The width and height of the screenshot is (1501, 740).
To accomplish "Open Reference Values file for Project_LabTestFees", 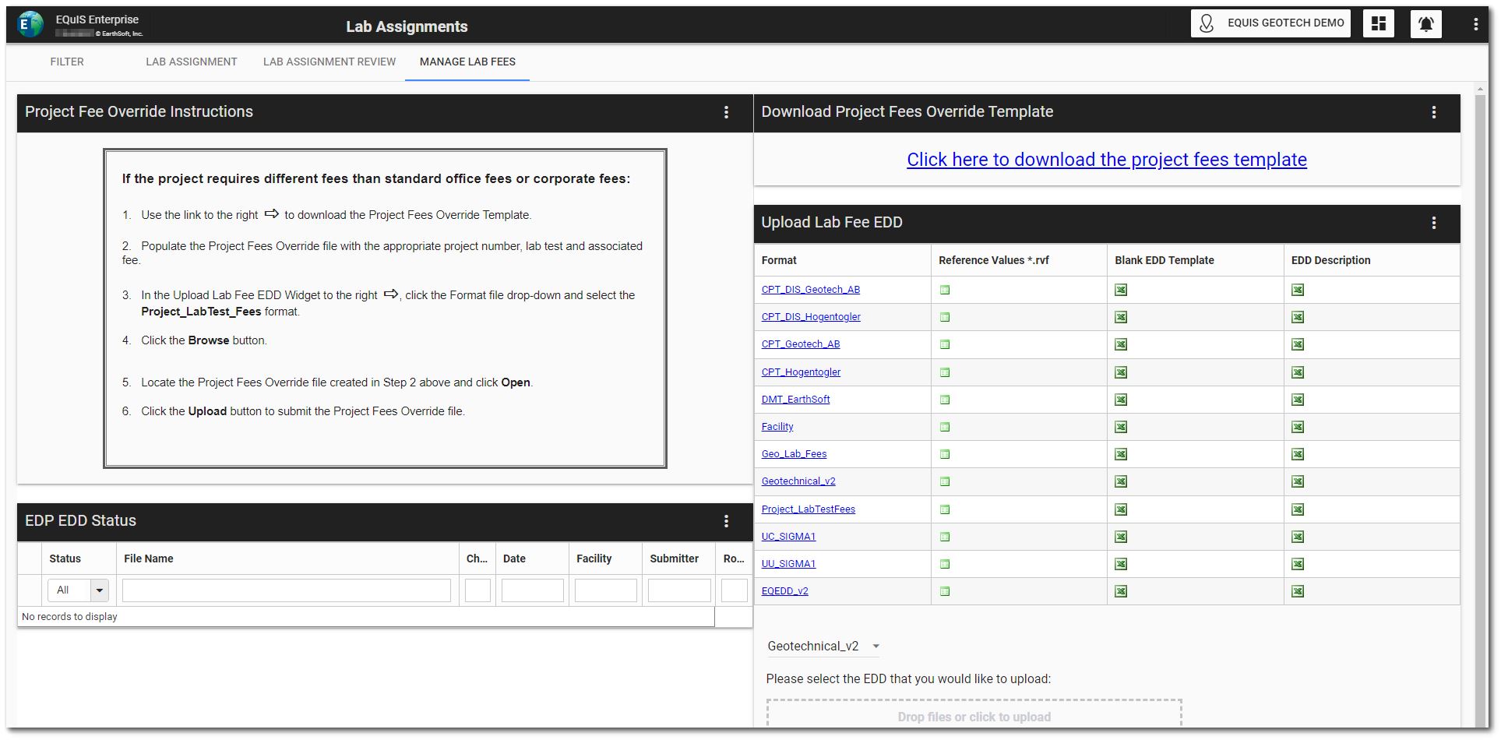I will point(945,509).
